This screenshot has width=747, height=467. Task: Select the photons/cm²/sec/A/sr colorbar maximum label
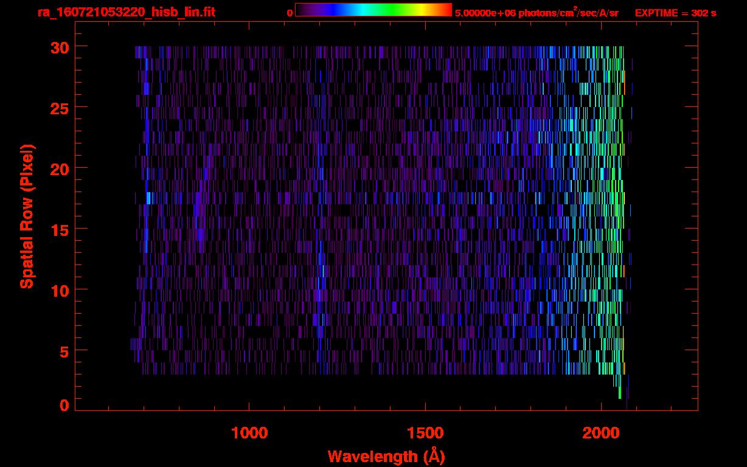(x=536, y=13)
